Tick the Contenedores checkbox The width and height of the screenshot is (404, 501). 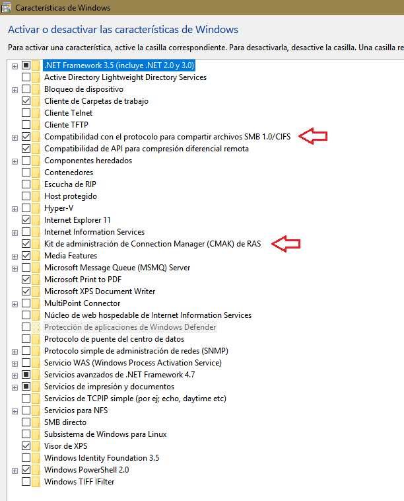tap(26, 173)
